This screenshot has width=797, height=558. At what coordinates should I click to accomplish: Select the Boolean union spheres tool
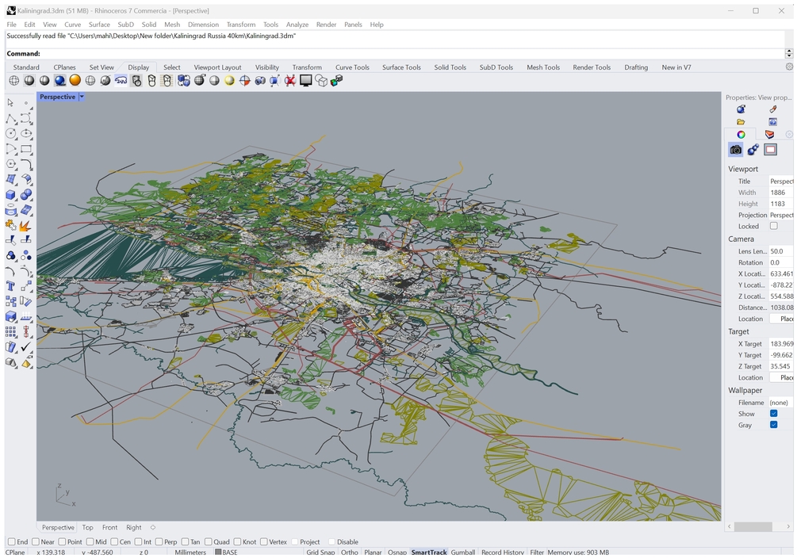click(26, 195)
